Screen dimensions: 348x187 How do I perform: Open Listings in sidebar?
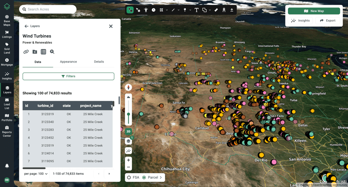tap(7, 35)
